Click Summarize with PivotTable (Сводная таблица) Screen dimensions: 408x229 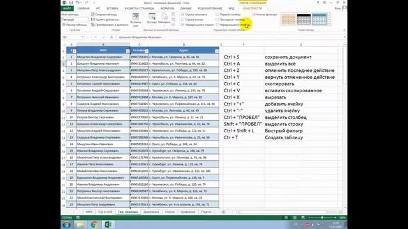[x=104, y=15]
